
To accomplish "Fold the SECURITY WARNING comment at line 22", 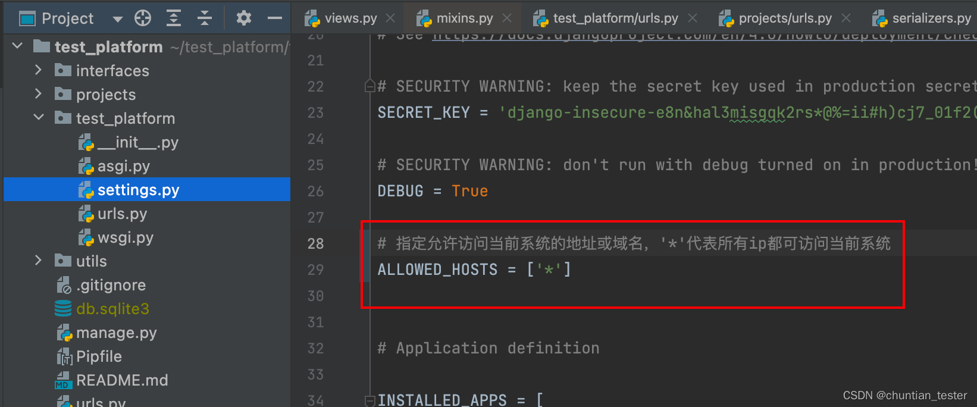I will tap(369, 86).
